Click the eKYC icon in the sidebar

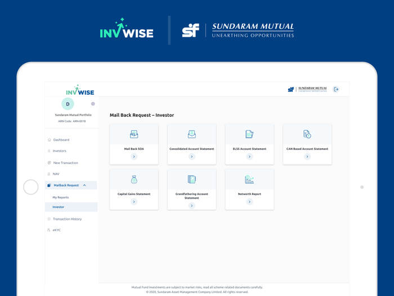coord(49,230)
